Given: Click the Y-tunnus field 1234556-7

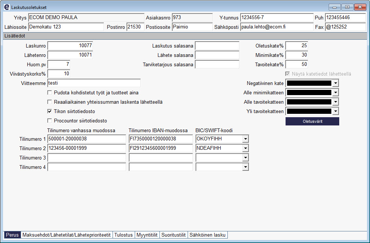Looking at the screenshot, I should pos(277,18).
